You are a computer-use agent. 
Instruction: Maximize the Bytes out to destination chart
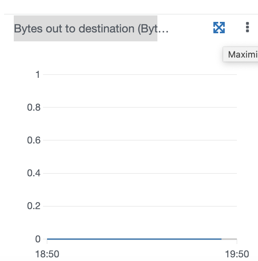pos(219,28)
